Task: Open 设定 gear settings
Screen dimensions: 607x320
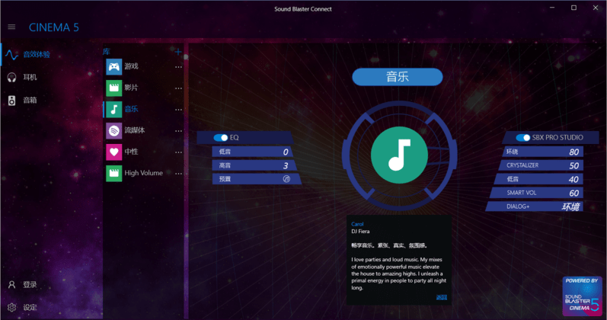Action: click(x=12, y=307)
